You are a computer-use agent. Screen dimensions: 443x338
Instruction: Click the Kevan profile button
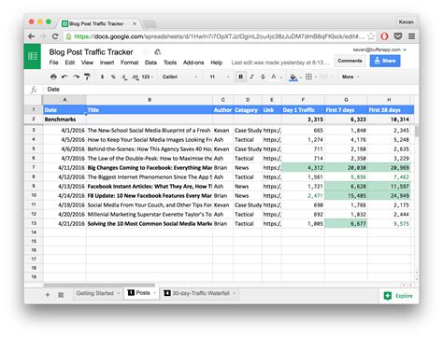point(407,22)
